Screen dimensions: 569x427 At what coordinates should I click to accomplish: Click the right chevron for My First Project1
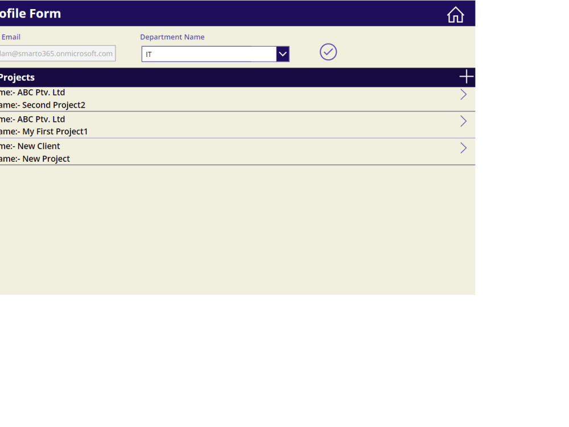coord(463,121)
